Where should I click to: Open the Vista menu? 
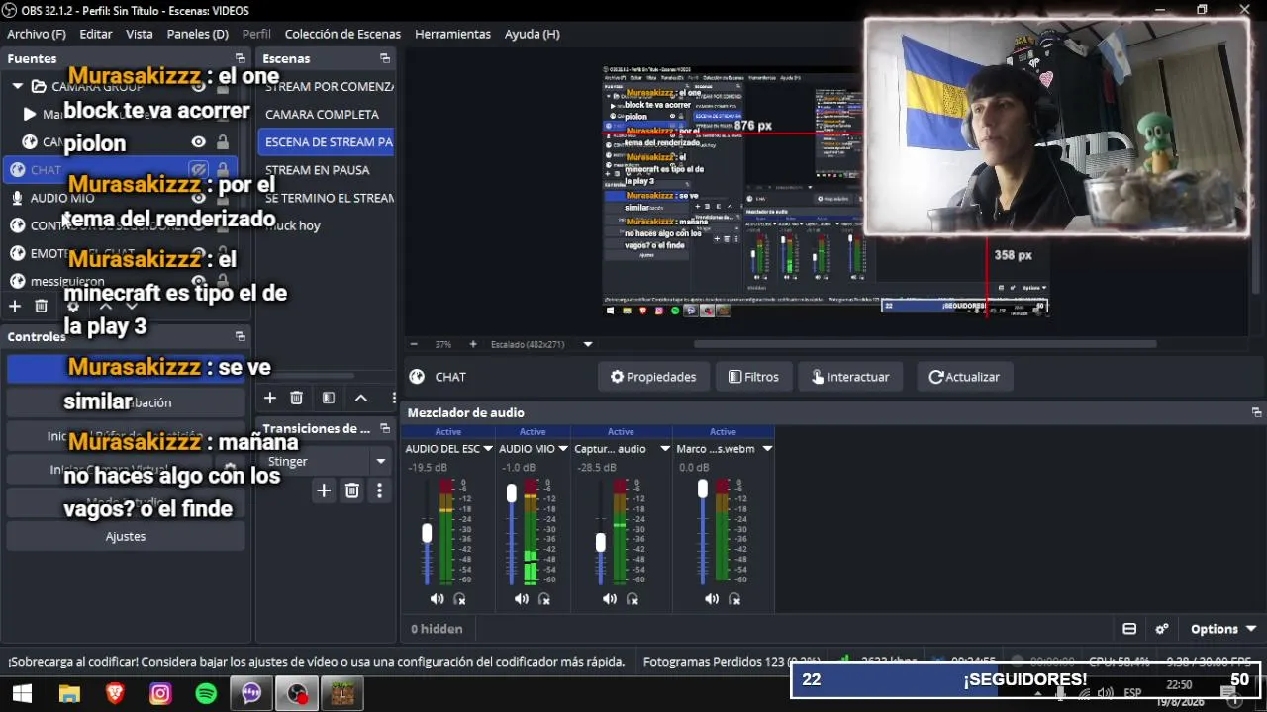pyautogui.click(x=140, y=34)
